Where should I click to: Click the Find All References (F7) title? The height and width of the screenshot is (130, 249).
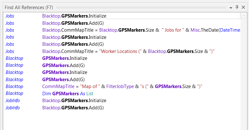29,8
